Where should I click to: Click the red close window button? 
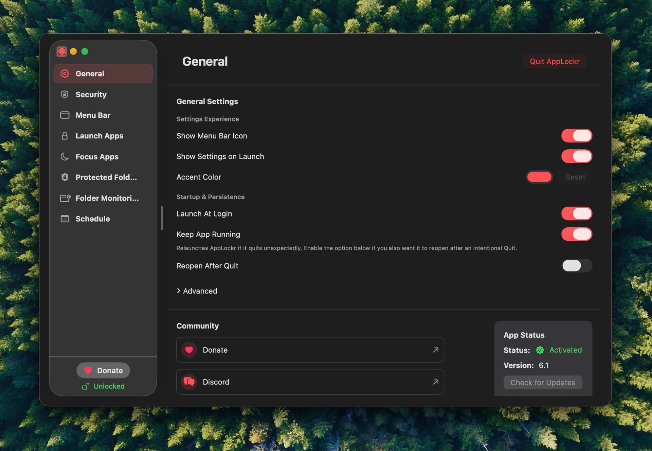(62, 51)
